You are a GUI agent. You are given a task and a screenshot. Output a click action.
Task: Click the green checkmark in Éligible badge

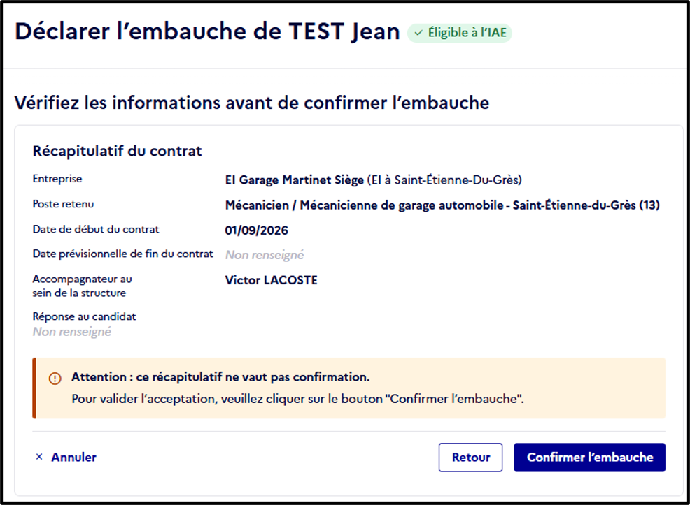pyautogui.click(x=418, y=33)
